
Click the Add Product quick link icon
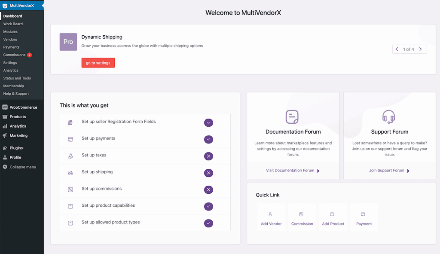click(x=333, y=214)
